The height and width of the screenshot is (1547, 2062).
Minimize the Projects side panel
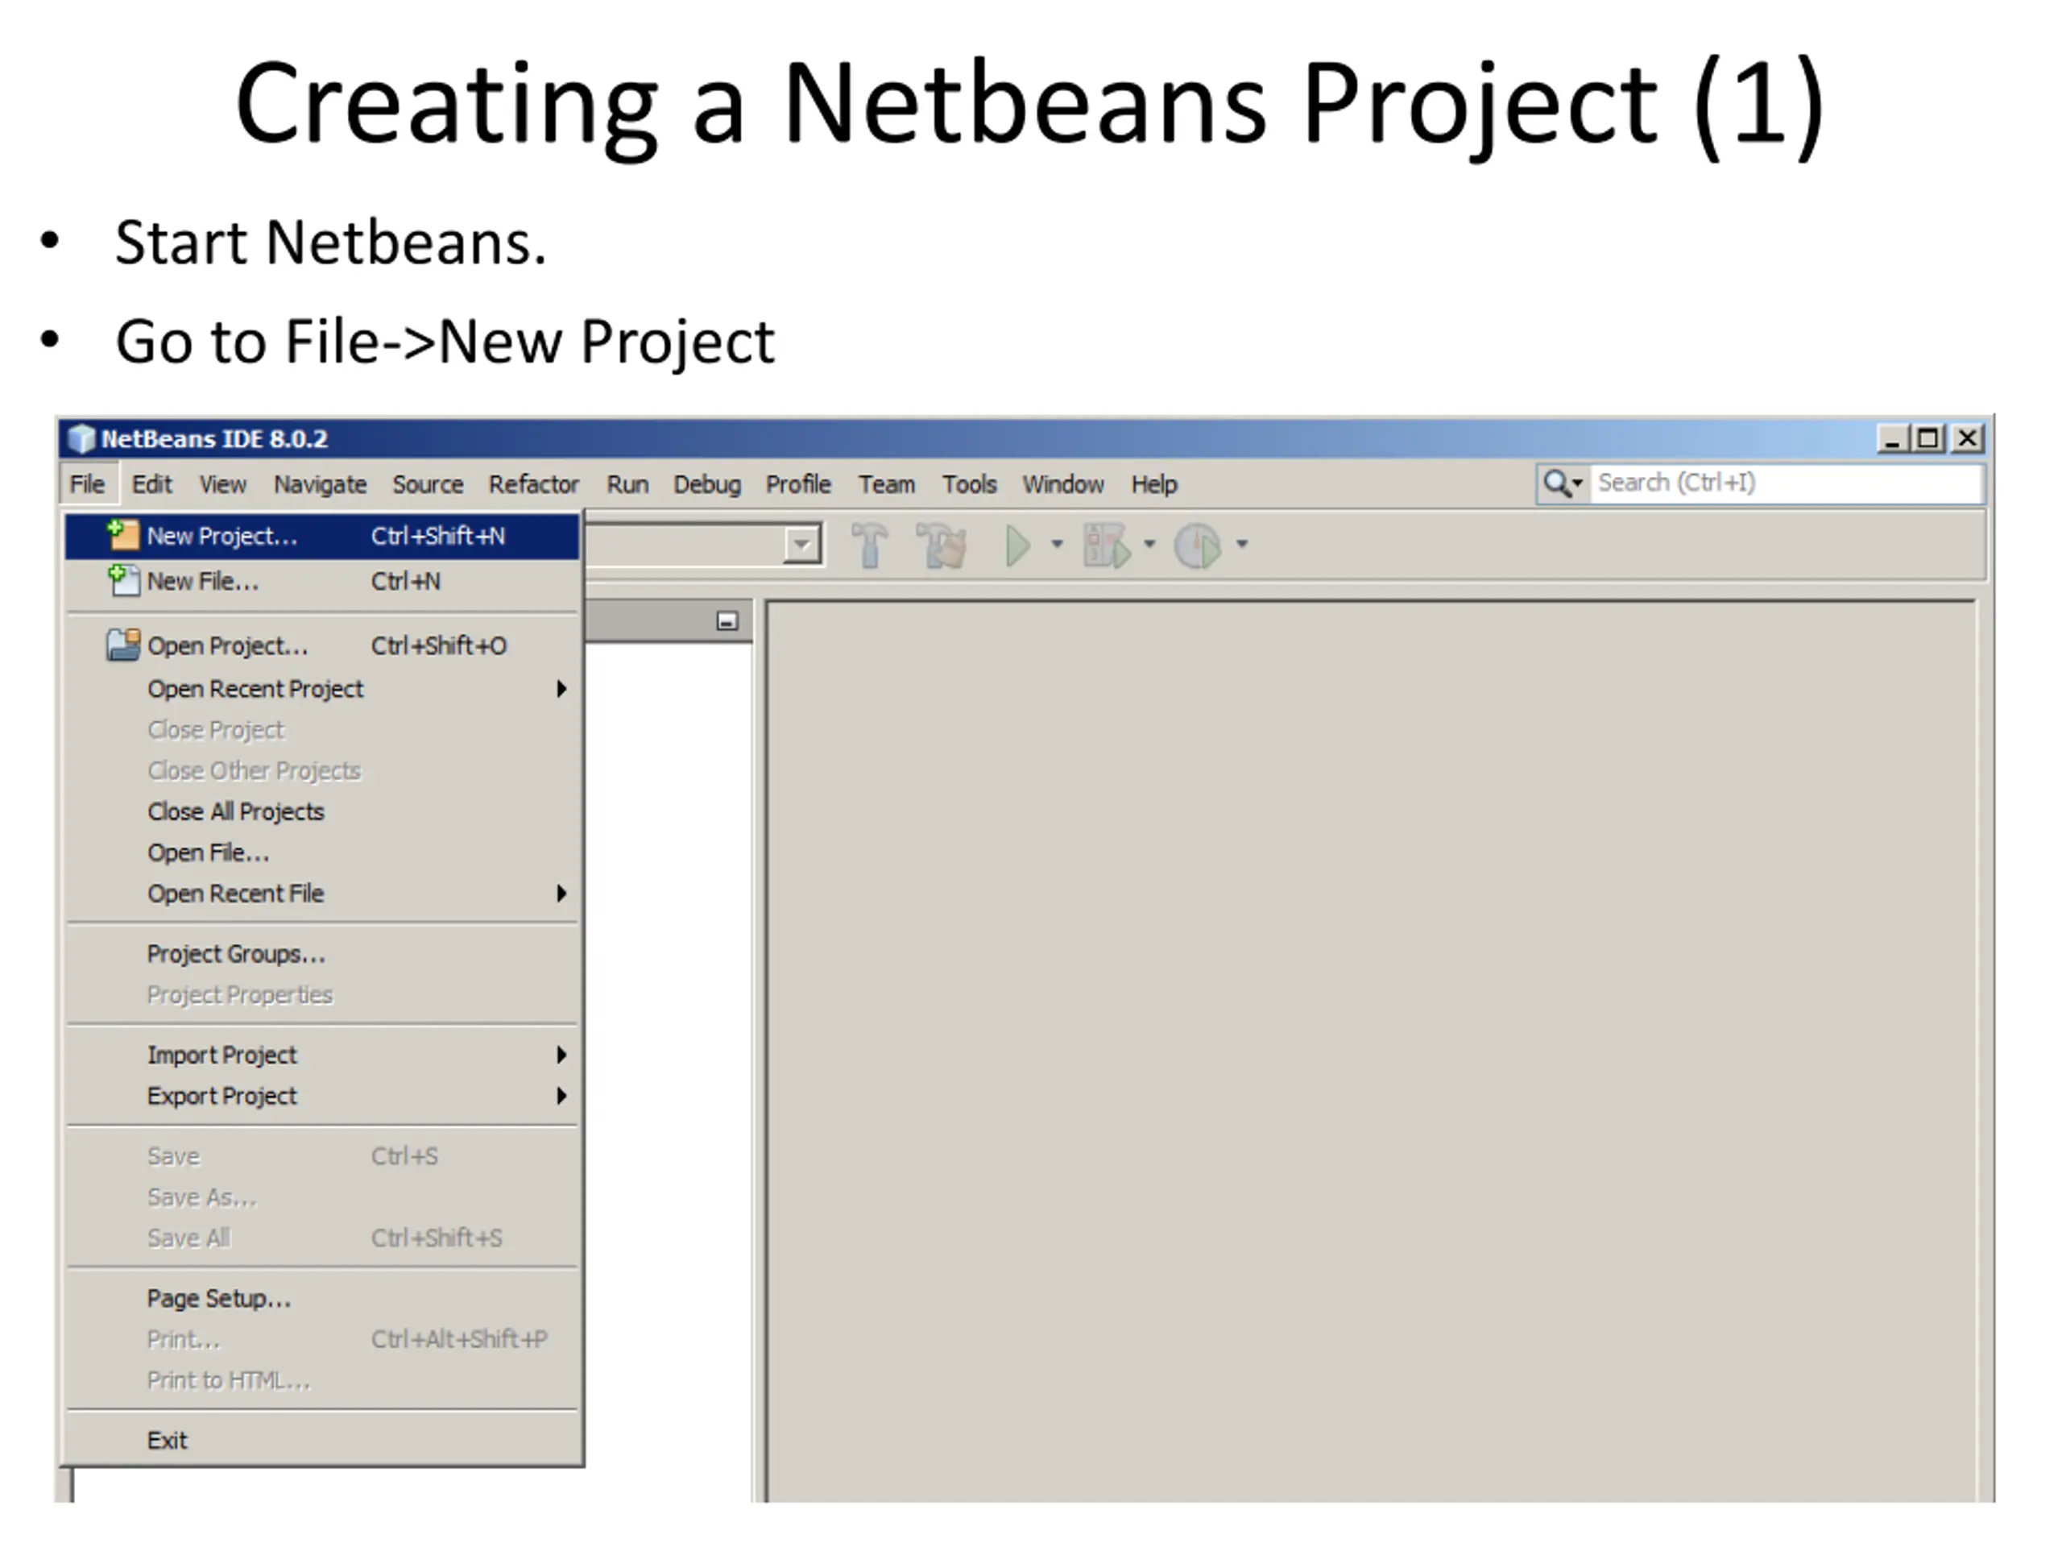727,621
